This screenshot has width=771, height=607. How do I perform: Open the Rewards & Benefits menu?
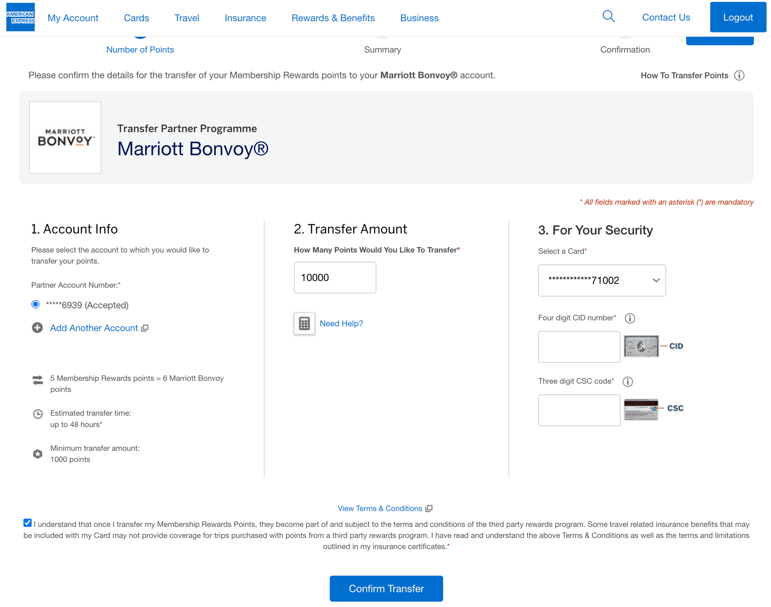click(333, 18)
